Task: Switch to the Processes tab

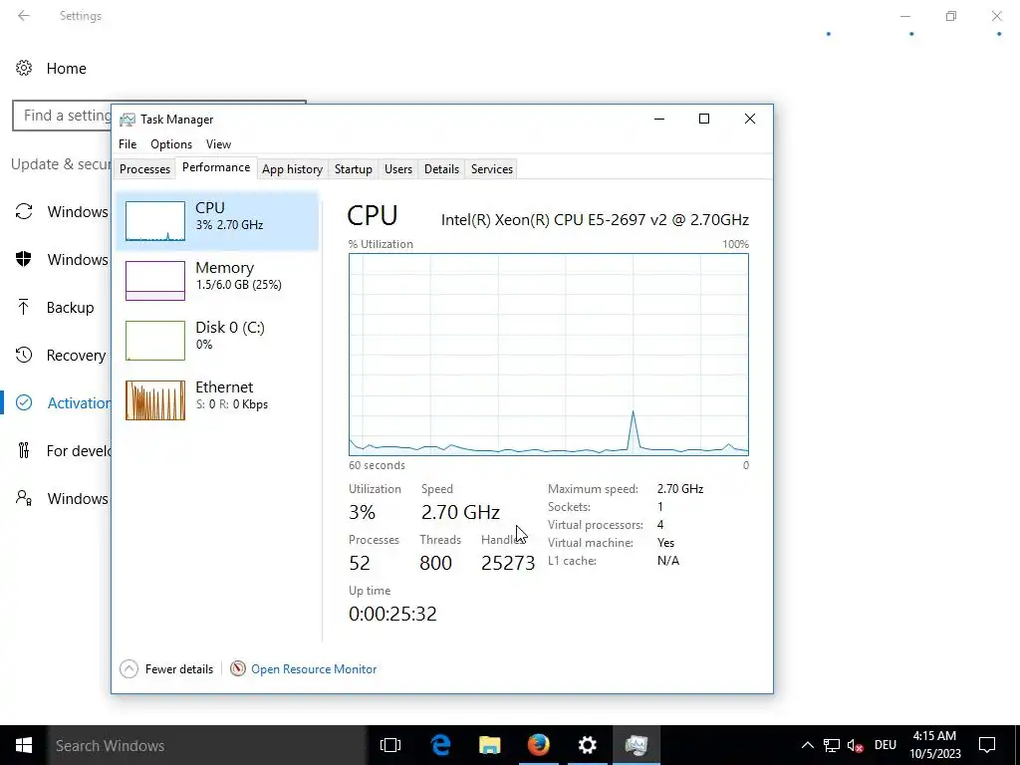Action: click(144, 169)
